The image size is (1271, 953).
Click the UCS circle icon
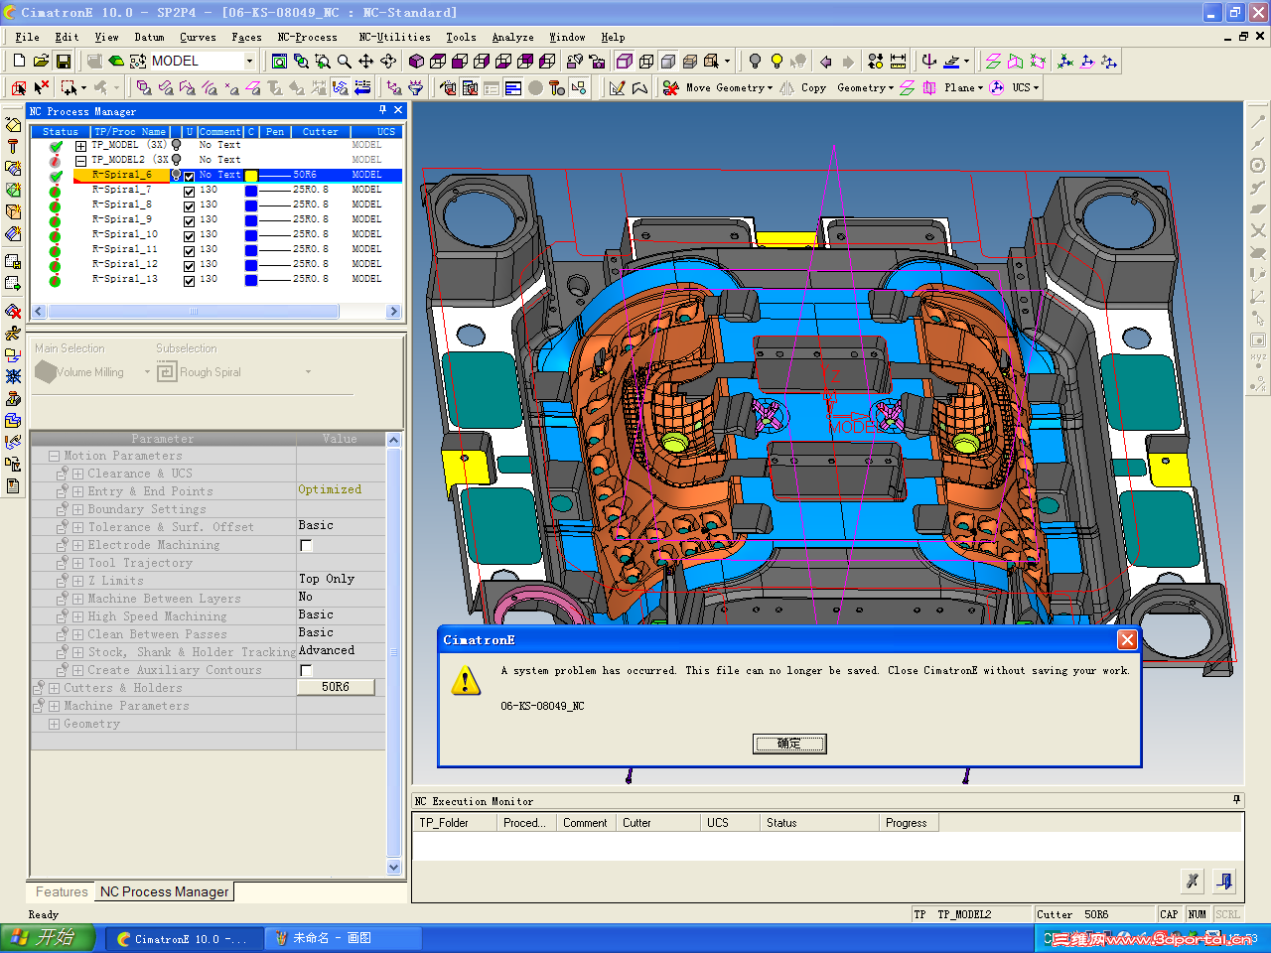(x=997, y=88)
